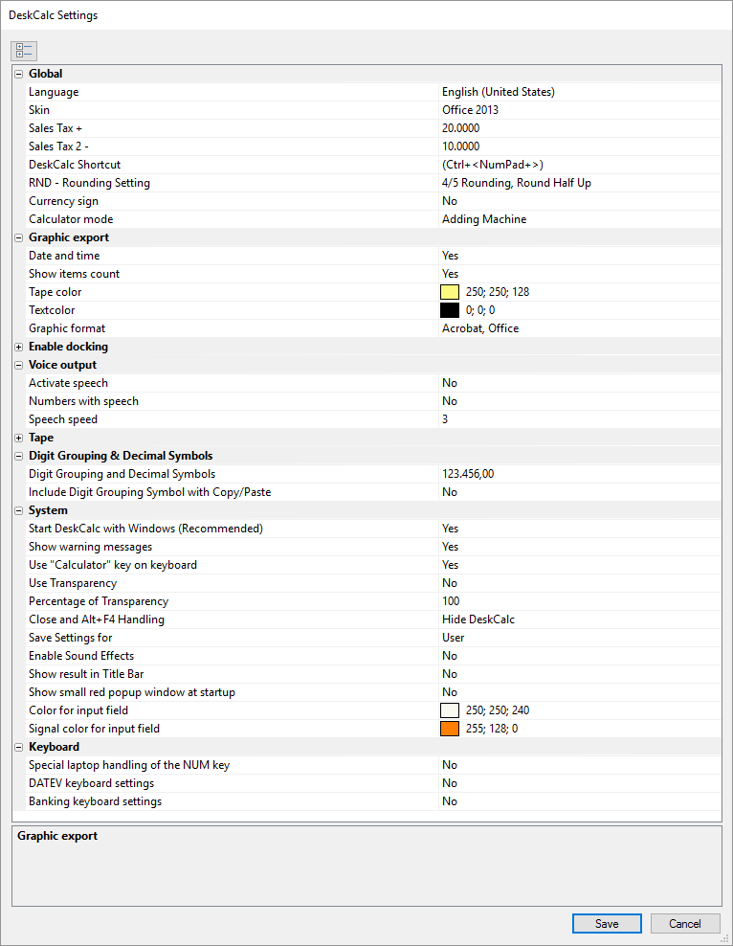Collapse the System section
Viewport: 733px width, 946px height.
[x=18, y=510]
